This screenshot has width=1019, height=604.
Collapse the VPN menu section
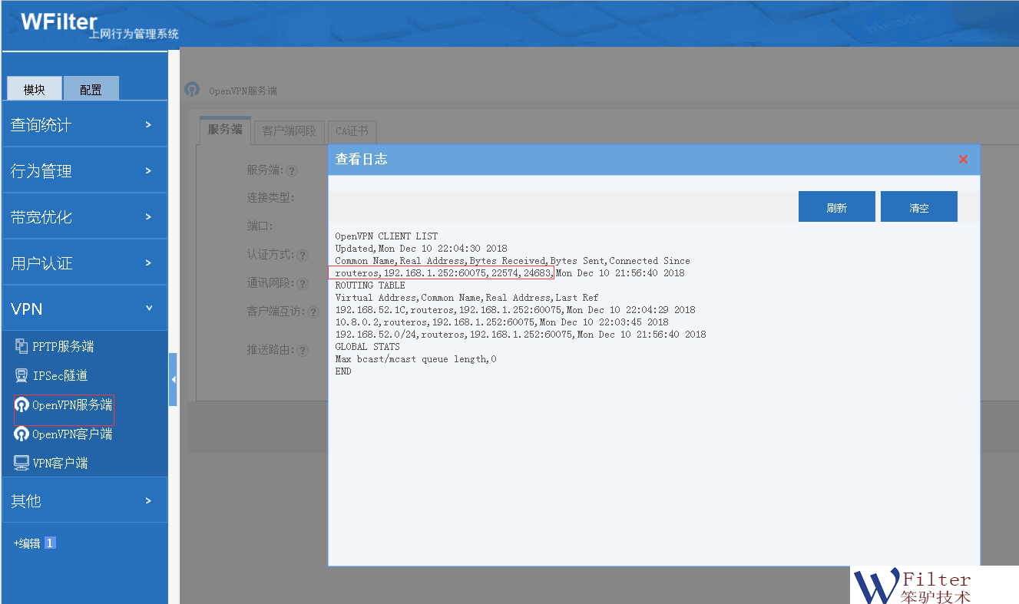point(84,309)
